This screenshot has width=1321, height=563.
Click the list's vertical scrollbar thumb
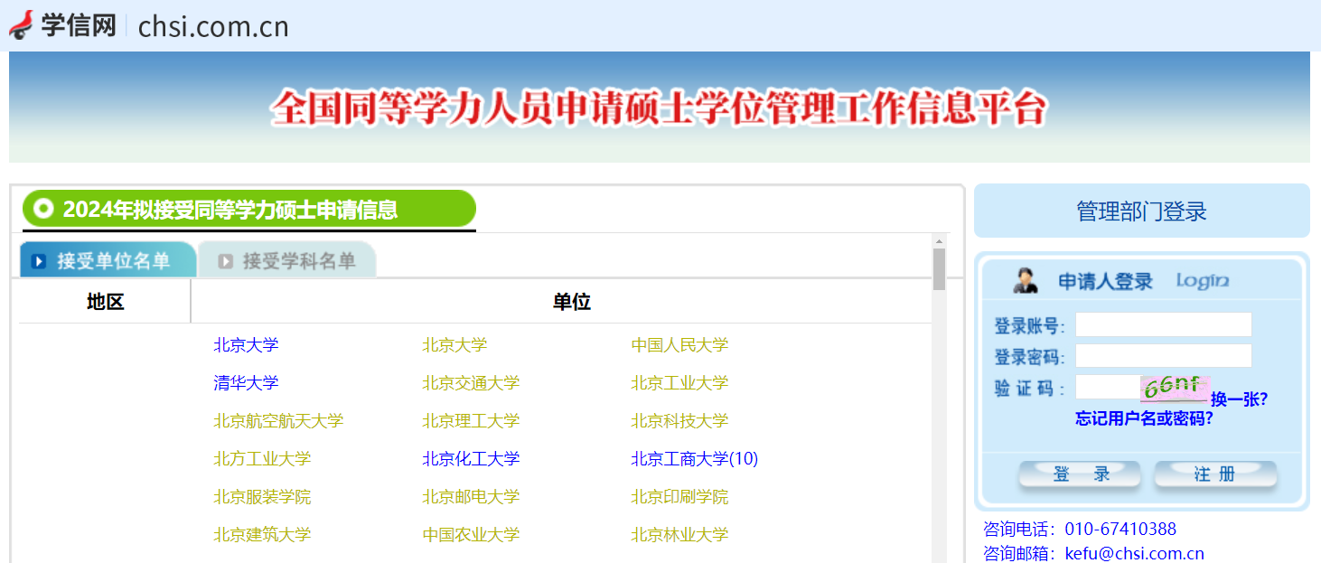[939, 269]
